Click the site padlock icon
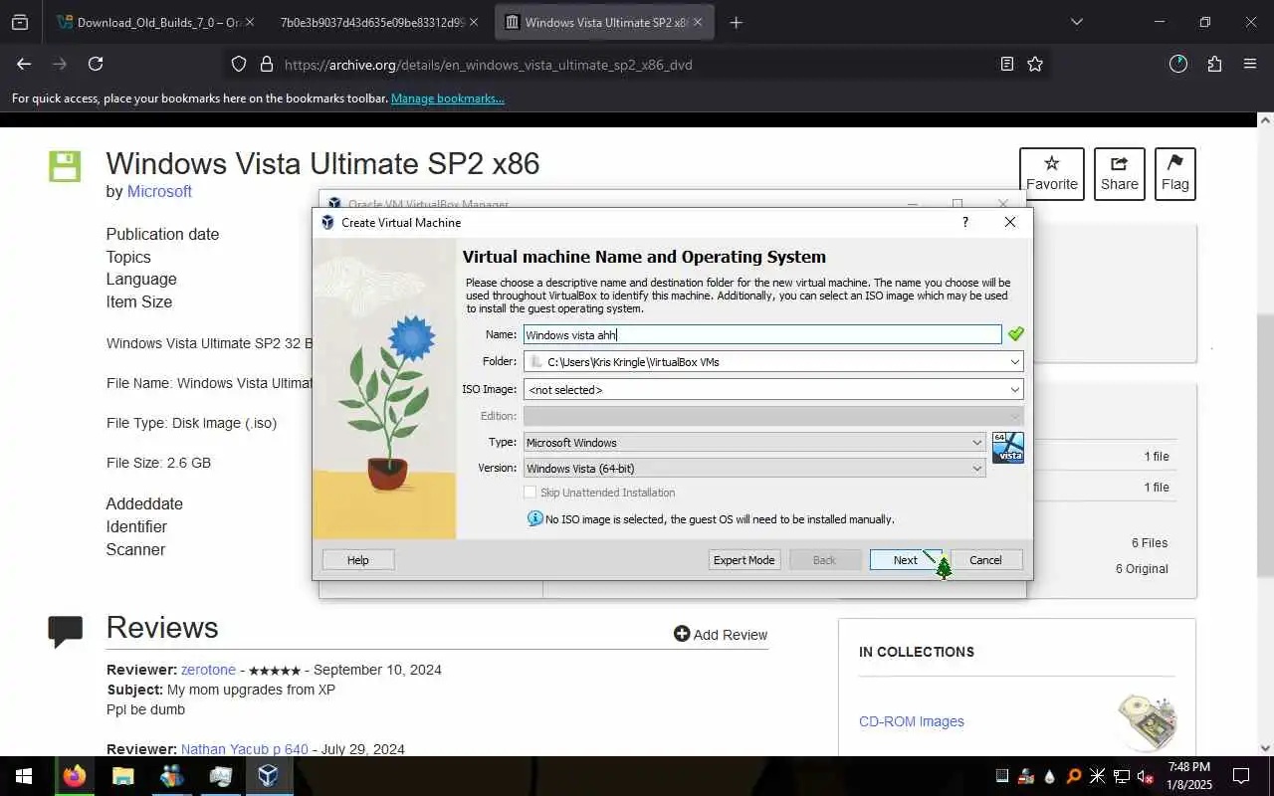 click(x=266, y=64)
